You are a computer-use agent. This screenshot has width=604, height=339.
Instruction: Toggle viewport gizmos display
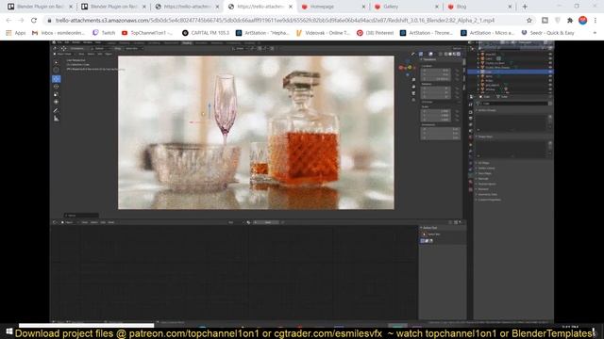pyautogui.click(x=421, y=54)
